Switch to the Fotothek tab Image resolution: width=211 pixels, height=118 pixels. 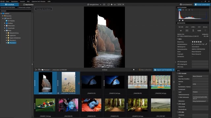click(x=10, y=5)
